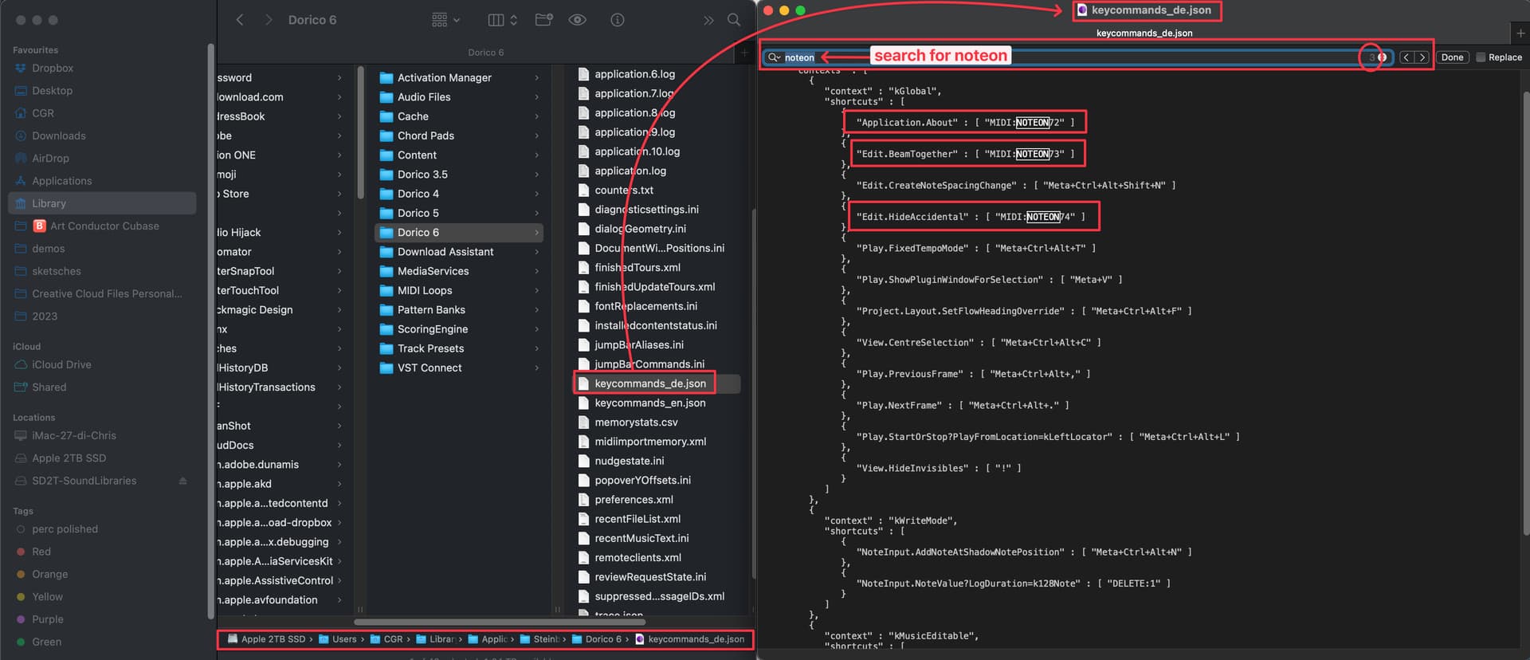Expand the Dorico 5 folder chevron
The width and height of the screenshot is (1530, 660).
pyautogui.click(x=536, y=214)
